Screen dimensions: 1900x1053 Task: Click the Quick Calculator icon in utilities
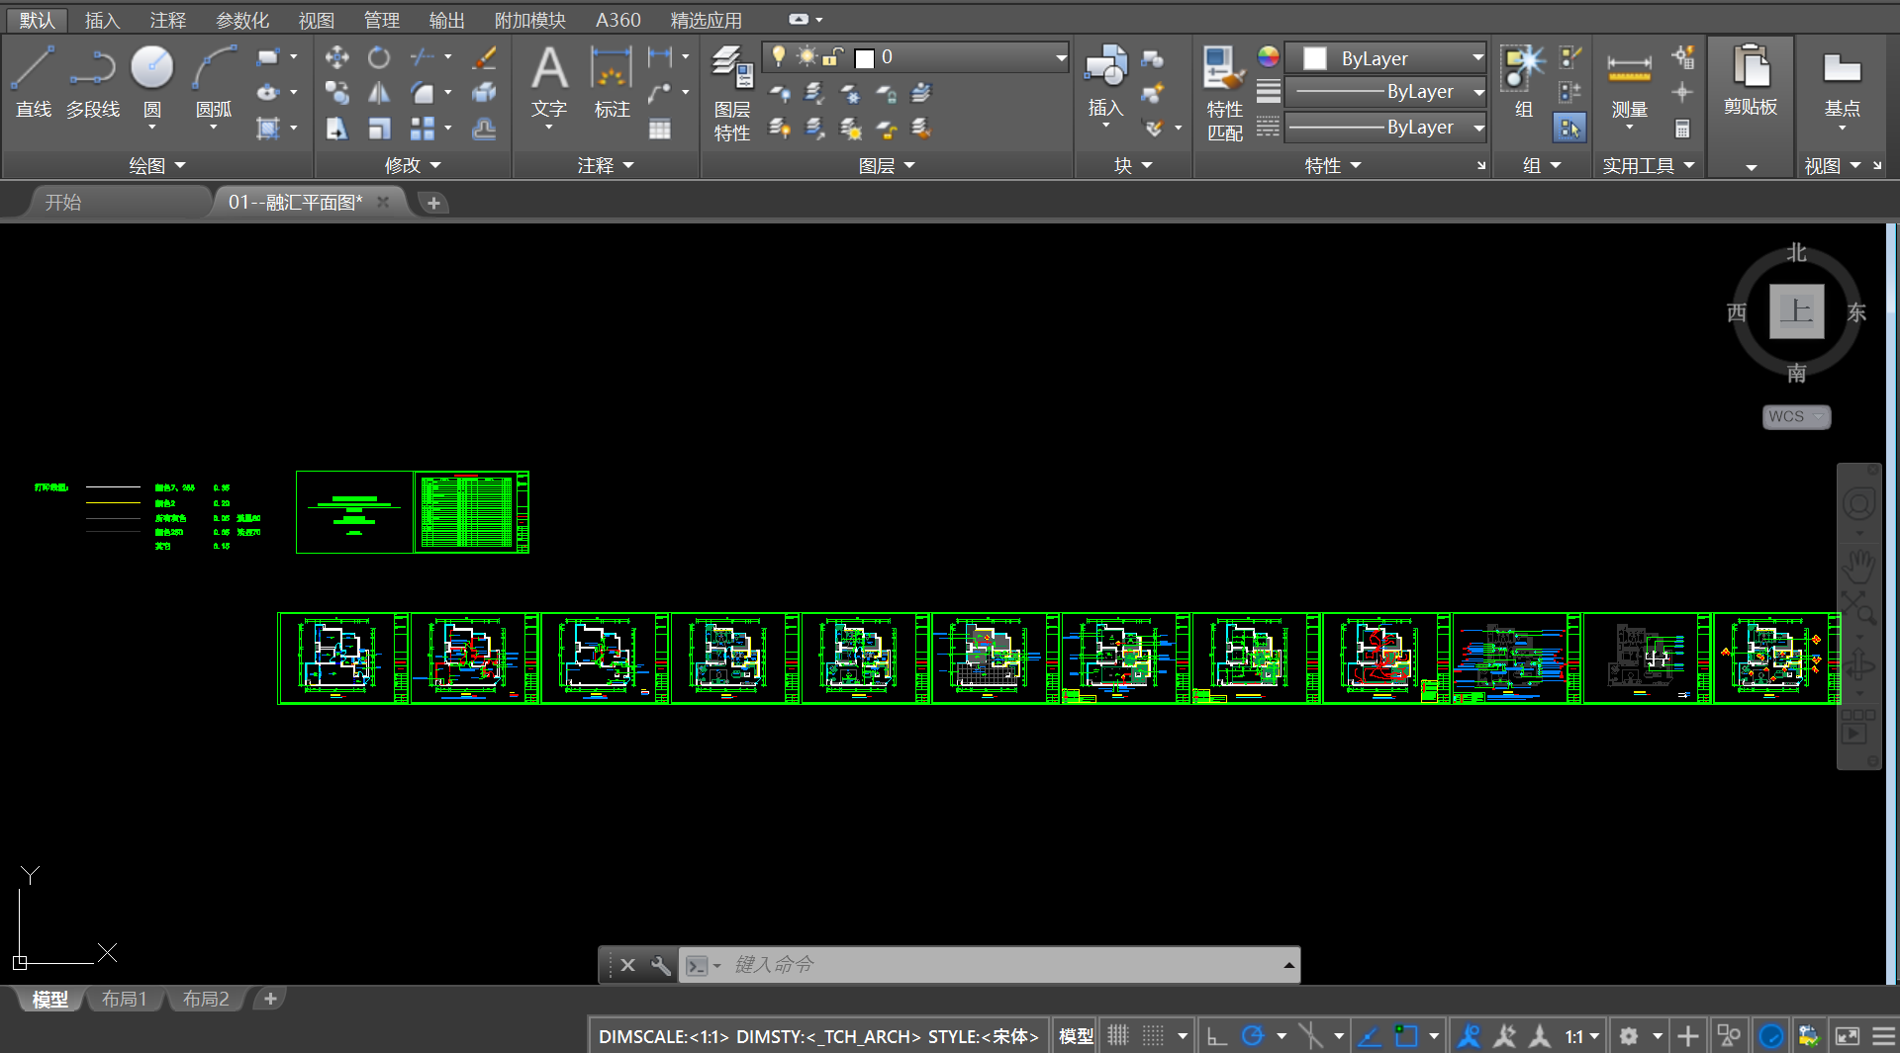(x=1682, y=129)
